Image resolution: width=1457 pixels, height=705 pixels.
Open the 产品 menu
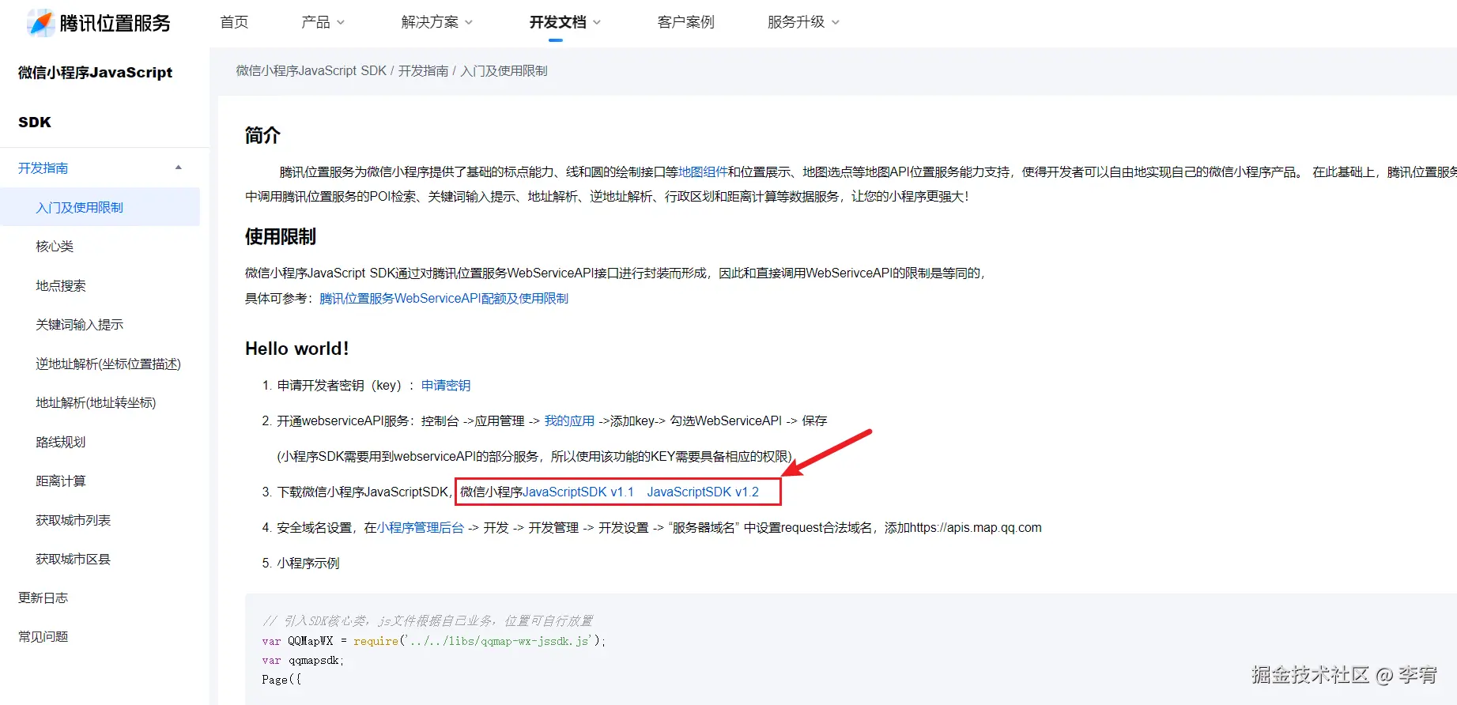tap(315, 22)
